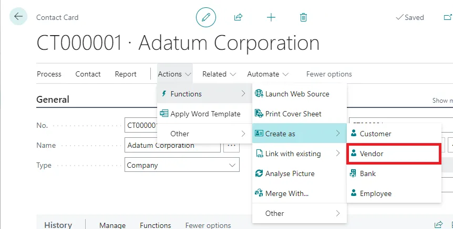Click the Saved status indicator

[x=410, y=17]
